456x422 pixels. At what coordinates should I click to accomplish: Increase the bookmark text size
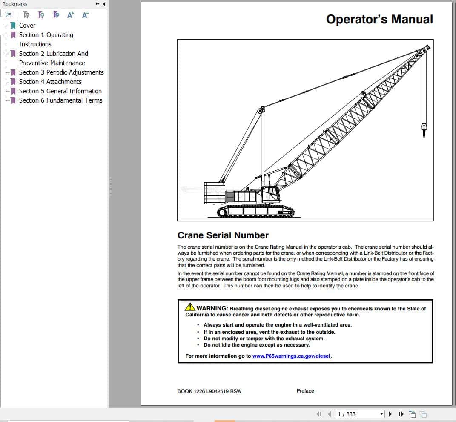70,14
